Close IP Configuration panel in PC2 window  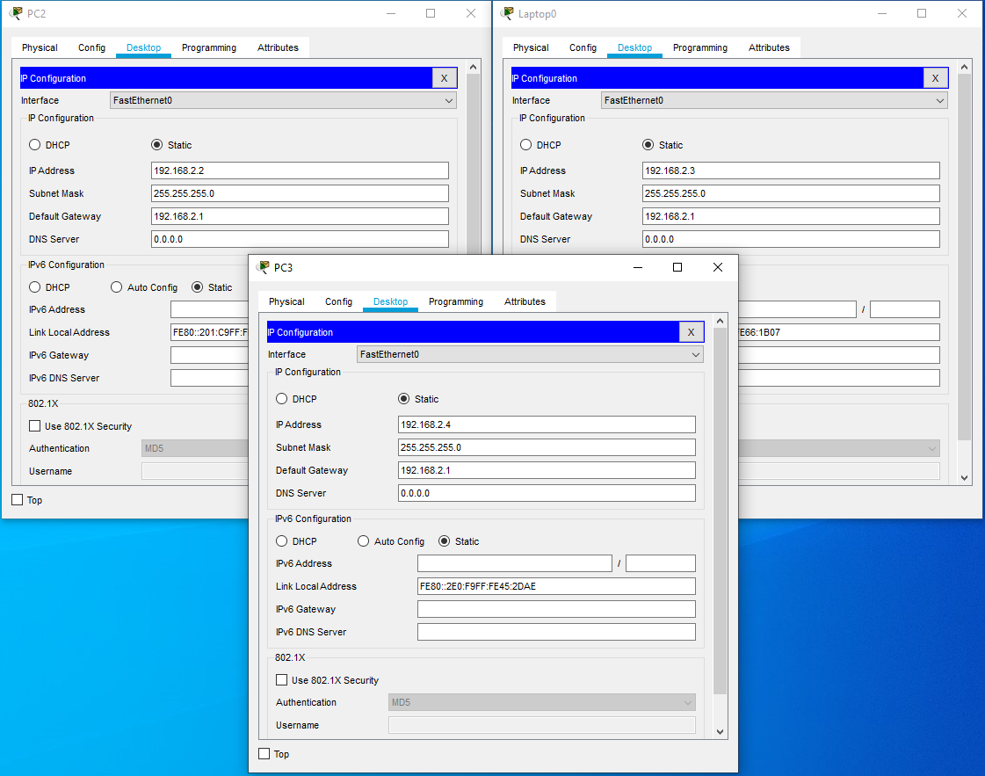point(444,78)
